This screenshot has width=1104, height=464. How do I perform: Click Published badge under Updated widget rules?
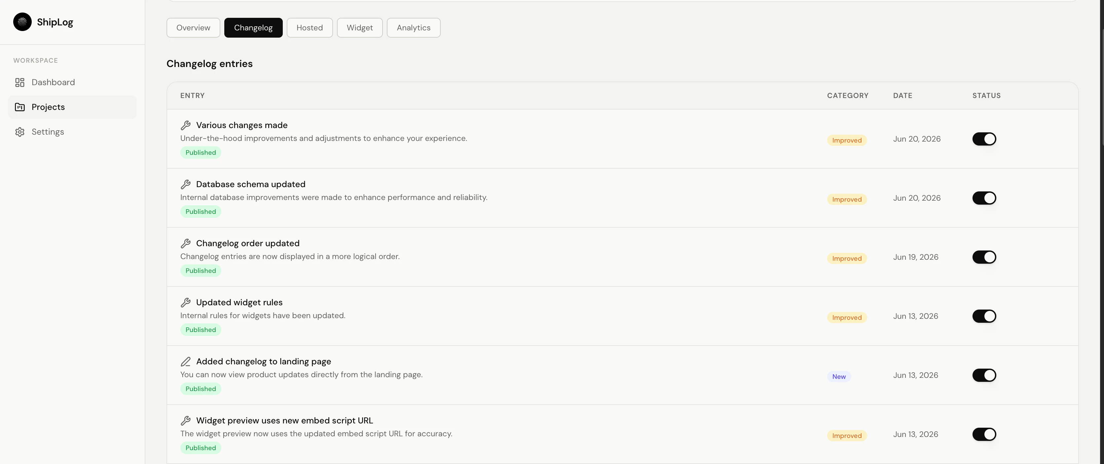coord(201,330)
